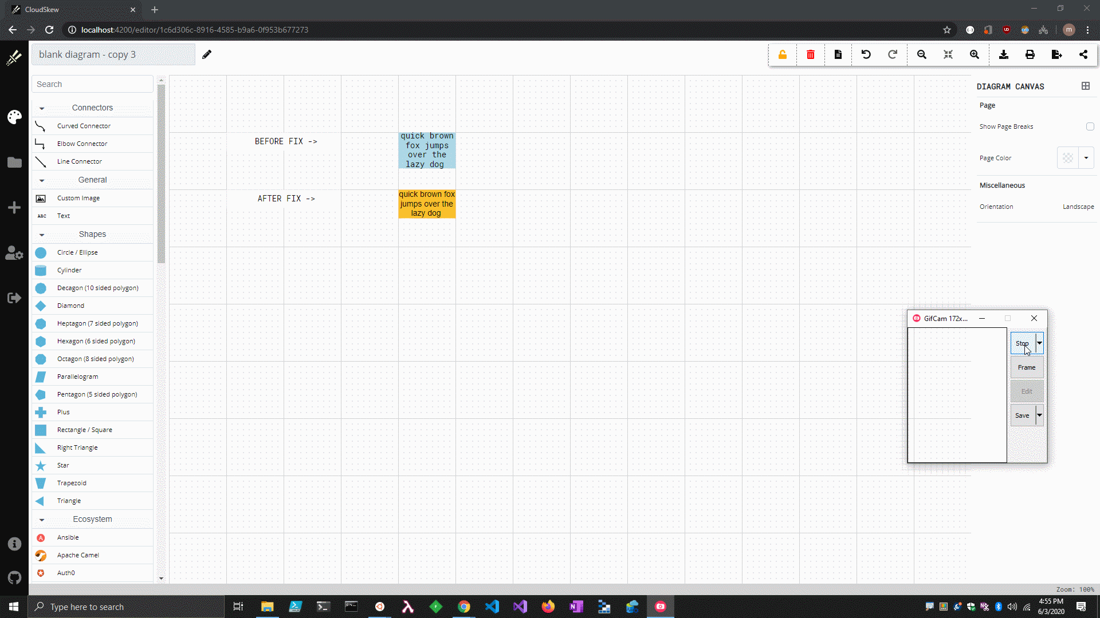Pick the Ansible ecosystem icon
The height and width of the screenshot is (618, 1100).
point(67,537)
